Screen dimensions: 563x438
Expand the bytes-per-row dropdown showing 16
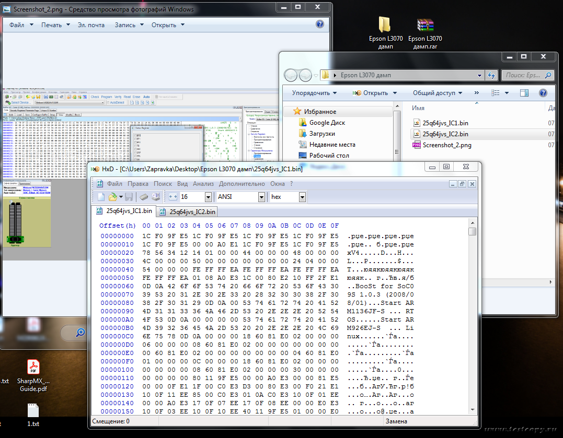click(x=208, y=197)
